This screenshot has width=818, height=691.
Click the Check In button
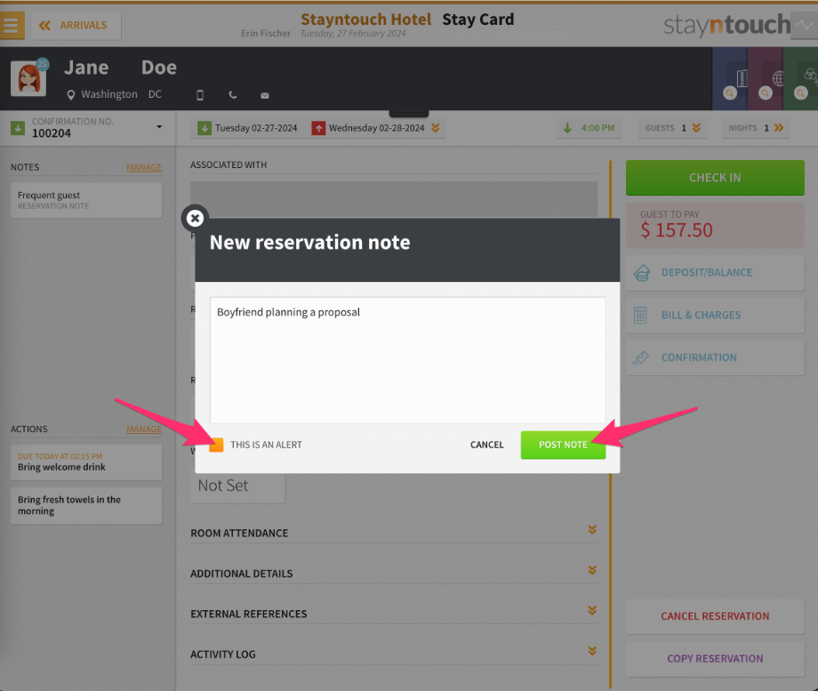715,178
